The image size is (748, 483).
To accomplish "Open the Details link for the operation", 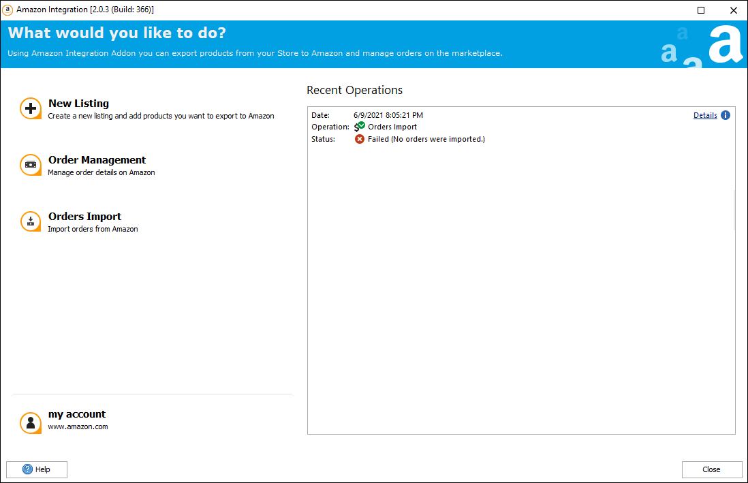I will tap(705, 115).
